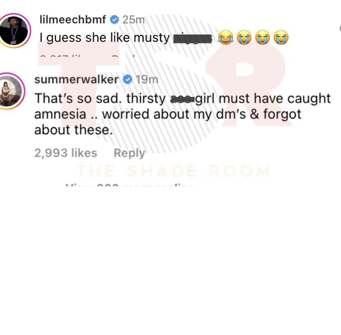The height and width of the screenshot is (335, 341).
Task: View the 2,993 likes list
Action: coord(65,153)
